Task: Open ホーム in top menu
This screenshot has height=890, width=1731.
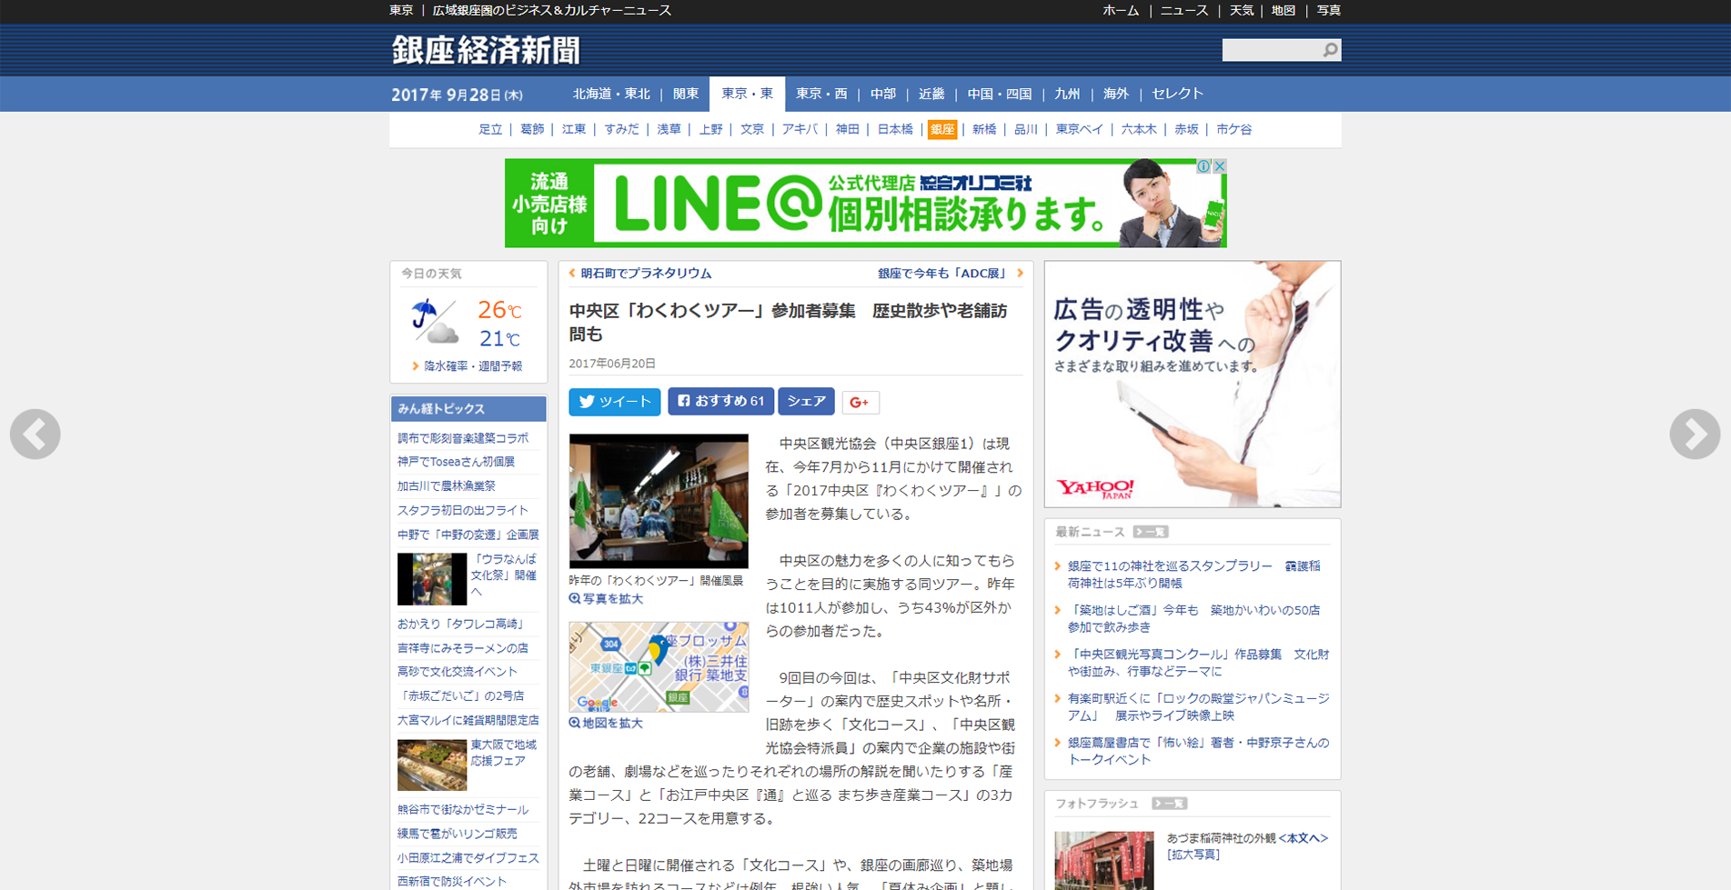Action: pos(1121,11)
